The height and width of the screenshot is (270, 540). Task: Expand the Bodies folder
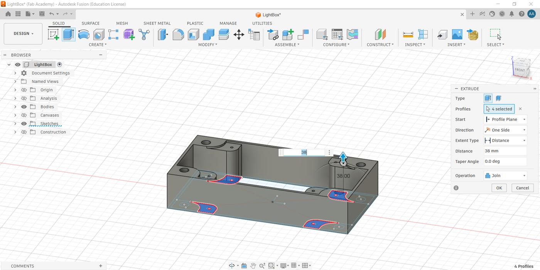click(x=15, y=107)
